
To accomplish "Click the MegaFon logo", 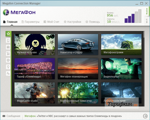I will (19, 12).
